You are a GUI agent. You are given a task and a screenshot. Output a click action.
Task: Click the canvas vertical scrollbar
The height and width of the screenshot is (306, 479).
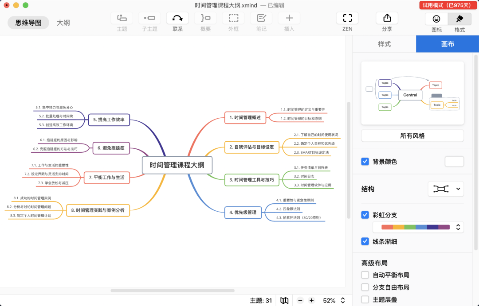(x=349, y=160)
